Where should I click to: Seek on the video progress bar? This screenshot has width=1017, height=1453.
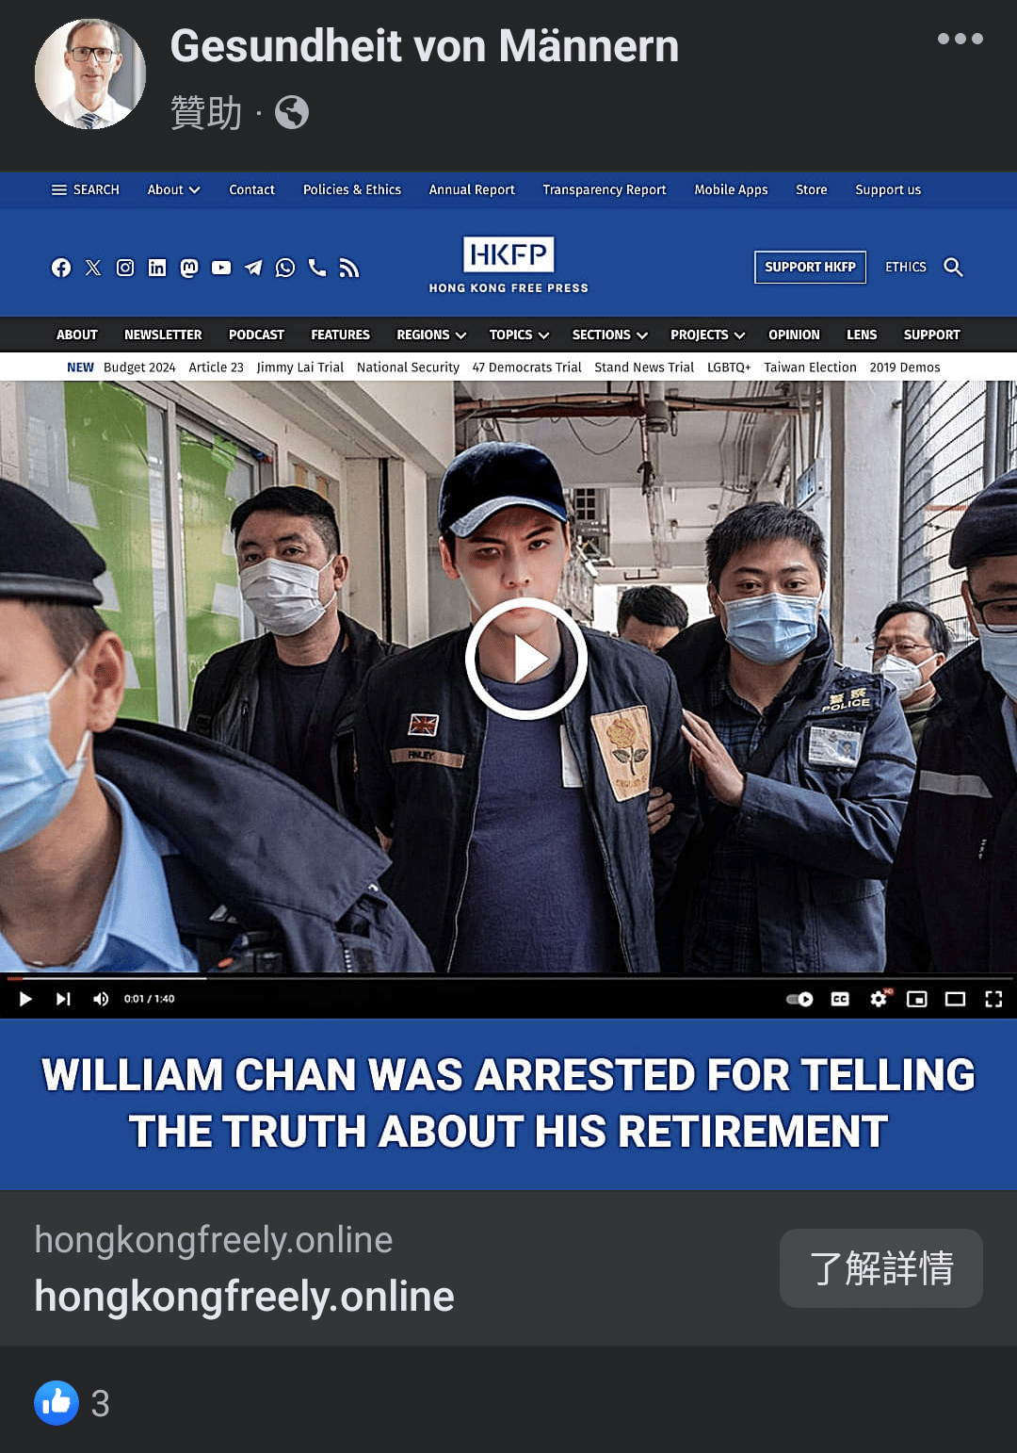(508, 978)
